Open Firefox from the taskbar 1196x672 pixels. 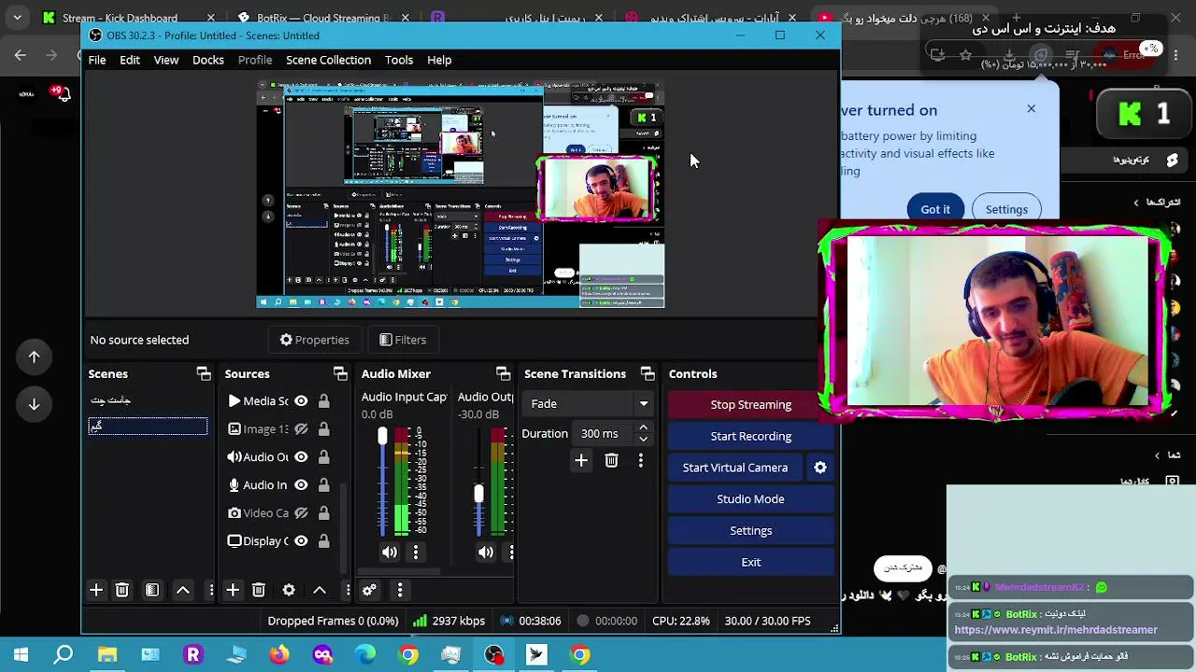pyautogui.click(x=279, y=654)
